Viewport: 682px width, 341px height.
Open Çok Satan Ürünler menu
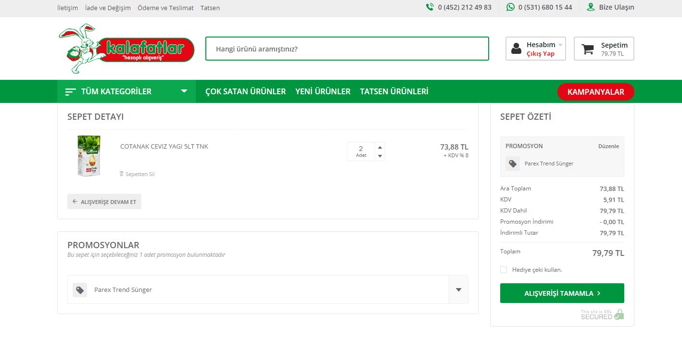pyautogui.click(x=246, y=91)
